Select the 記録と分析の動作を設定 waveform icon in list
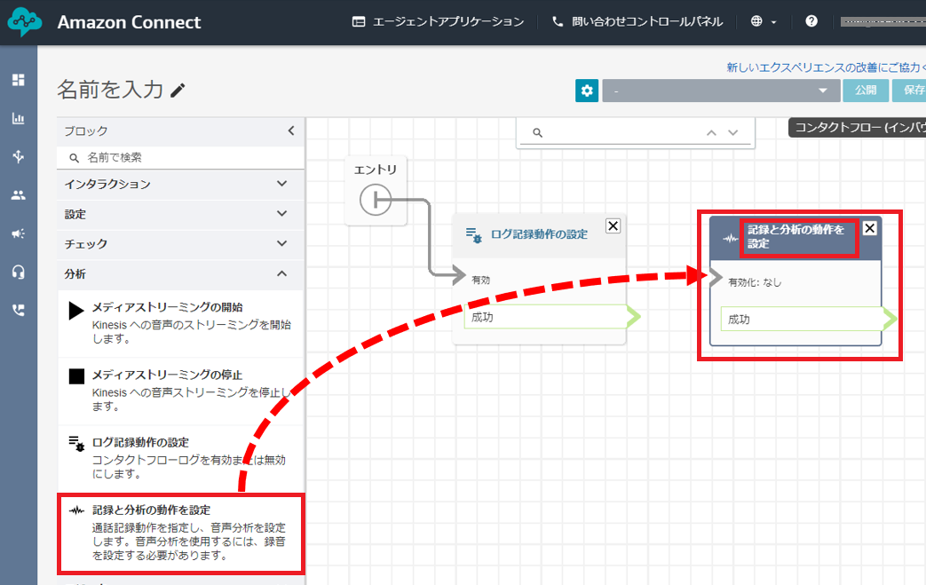 pyautogui.click(x=76, y=510)
